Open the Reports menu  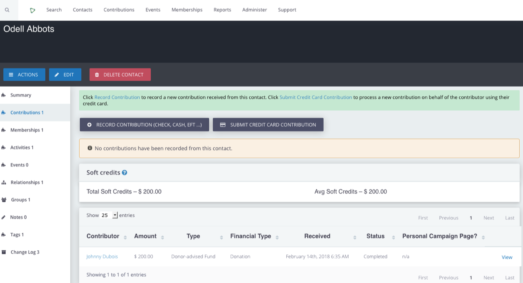coord(222,10)
